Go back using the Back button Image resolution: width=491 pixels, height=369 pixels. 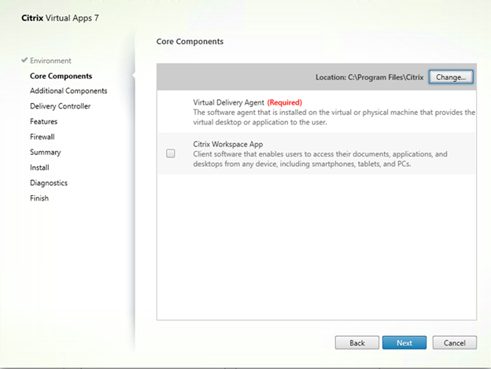point(357,343)
